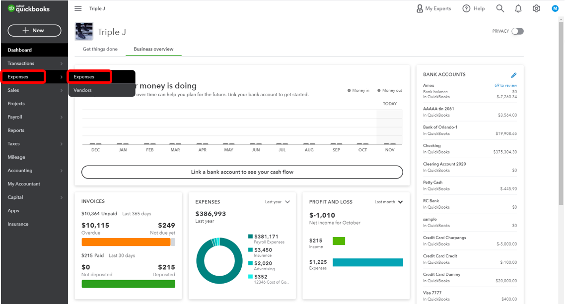Click the QuickBooks logo
Screen dimensions: 565x304
point(29,8)
